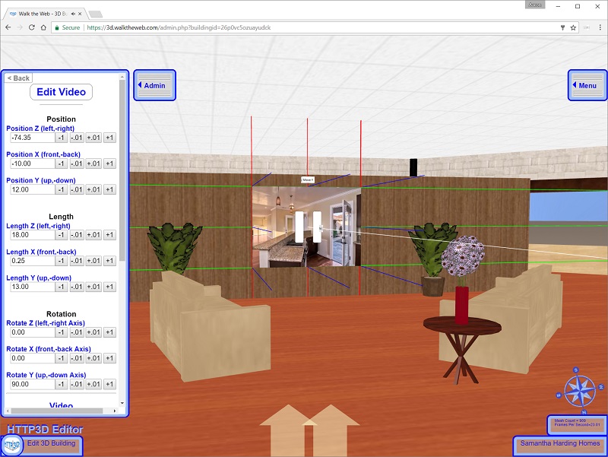Focus the Length Z value field

point(33,235)
